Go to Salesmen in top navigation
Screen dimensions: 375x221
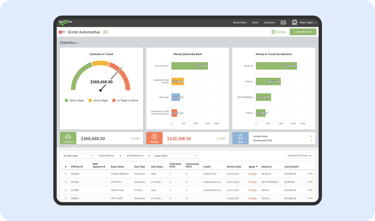pos(269,22)
